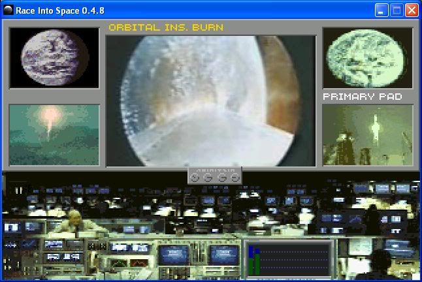The height and width of the screenshot is (282, 422).
Task: Select the purple Earth view thumbnail
Action: [54, 58]
